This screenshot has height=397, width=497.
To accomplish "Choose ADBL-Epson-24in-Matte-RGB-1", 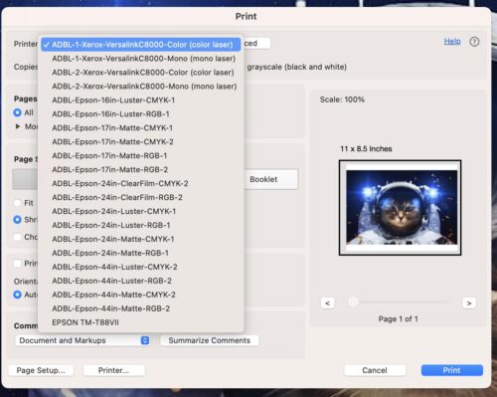I will tap(141, 253).
